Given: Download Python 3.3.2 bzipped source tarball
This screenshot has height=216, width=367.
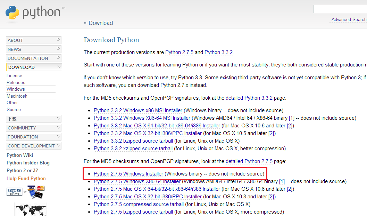Looking at the screenshot, I should [133, 141].
